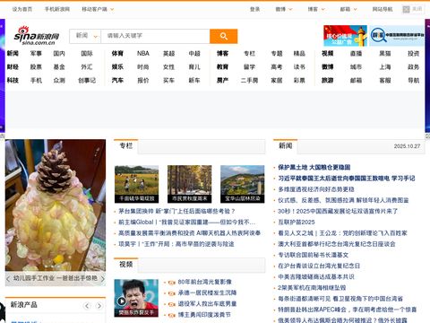This screenshot has width=430, height=323.
Task: Open the 专栏 section tab
Action: pos(125,146)
